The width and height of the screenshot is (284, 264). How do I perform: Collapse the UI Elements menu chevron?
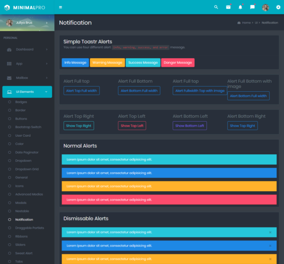click(46, 92)
